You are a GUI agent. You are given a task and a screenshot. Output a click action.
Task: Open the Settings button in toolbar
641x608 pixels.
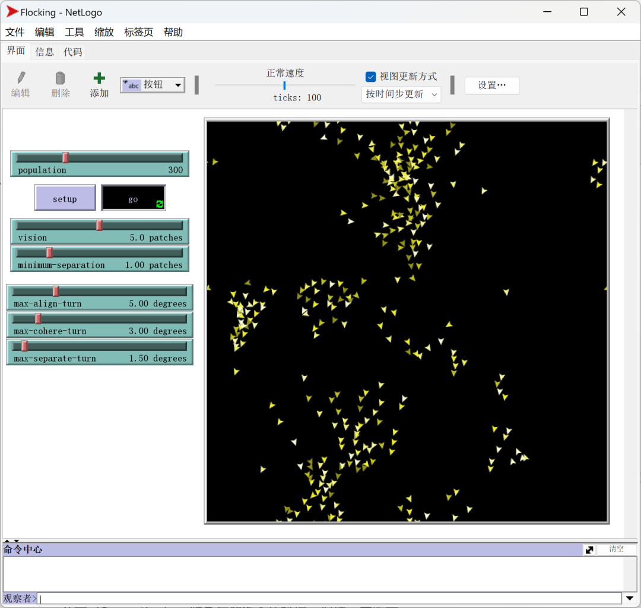point(491,85)
